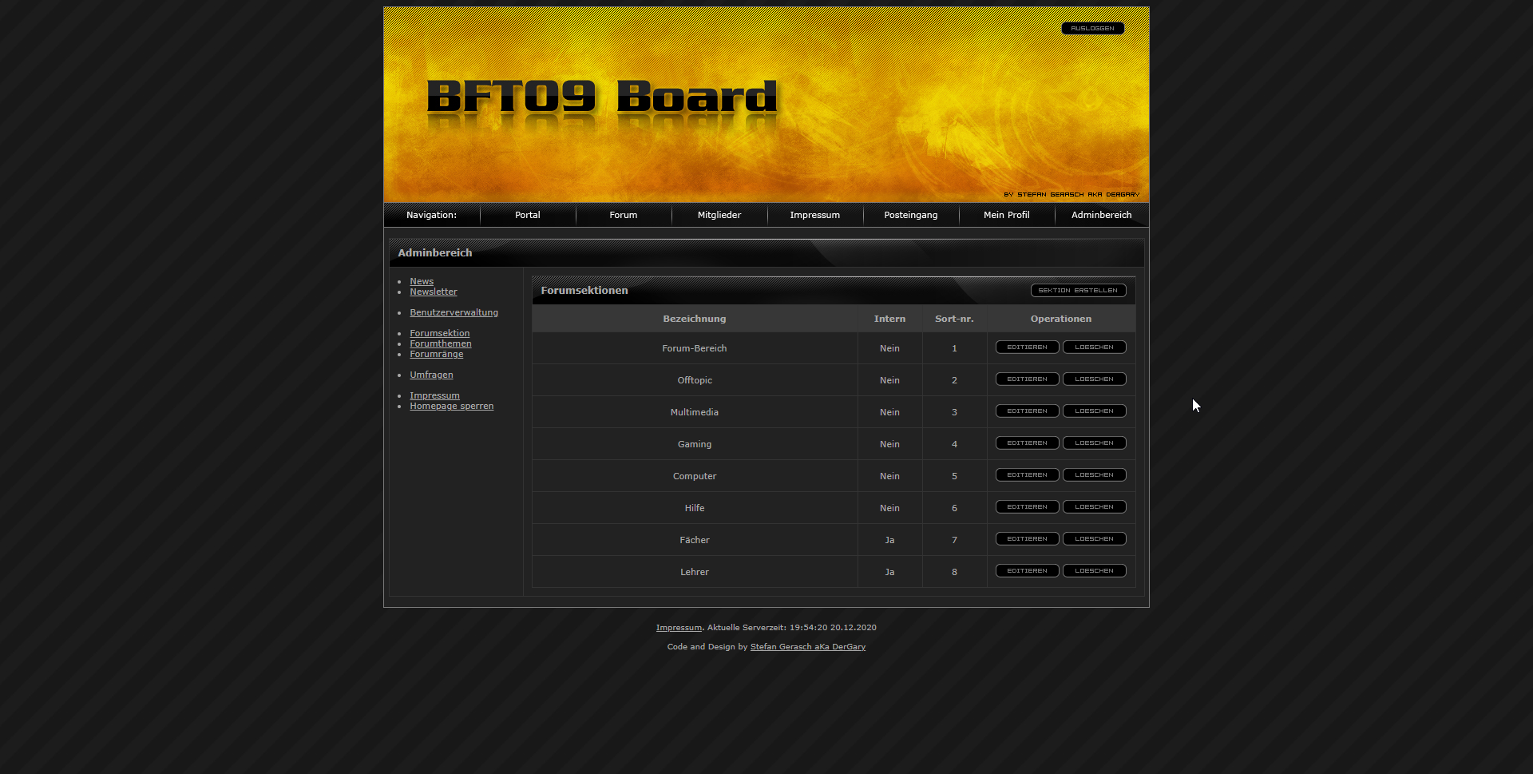Edit the Forum-Bereich section
The height and width of the screenshot is (774, 1533).
[1027, 347]
